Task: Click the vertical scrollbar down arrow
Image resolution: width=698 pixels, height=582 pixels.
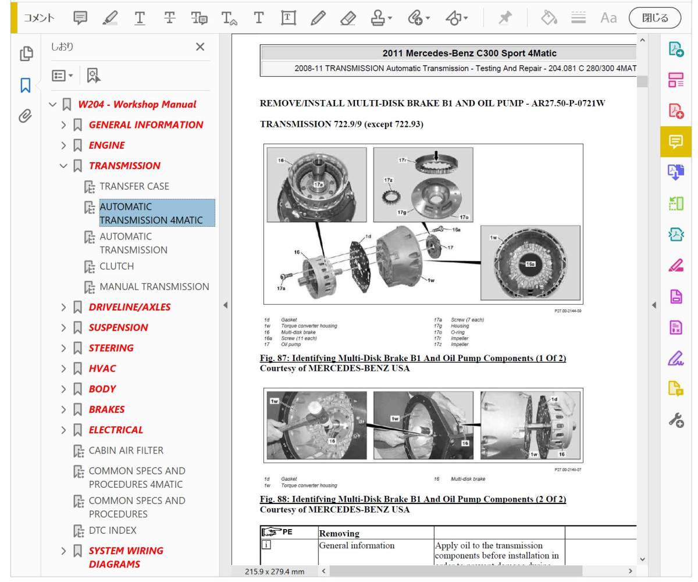Action: click(642, 559)
